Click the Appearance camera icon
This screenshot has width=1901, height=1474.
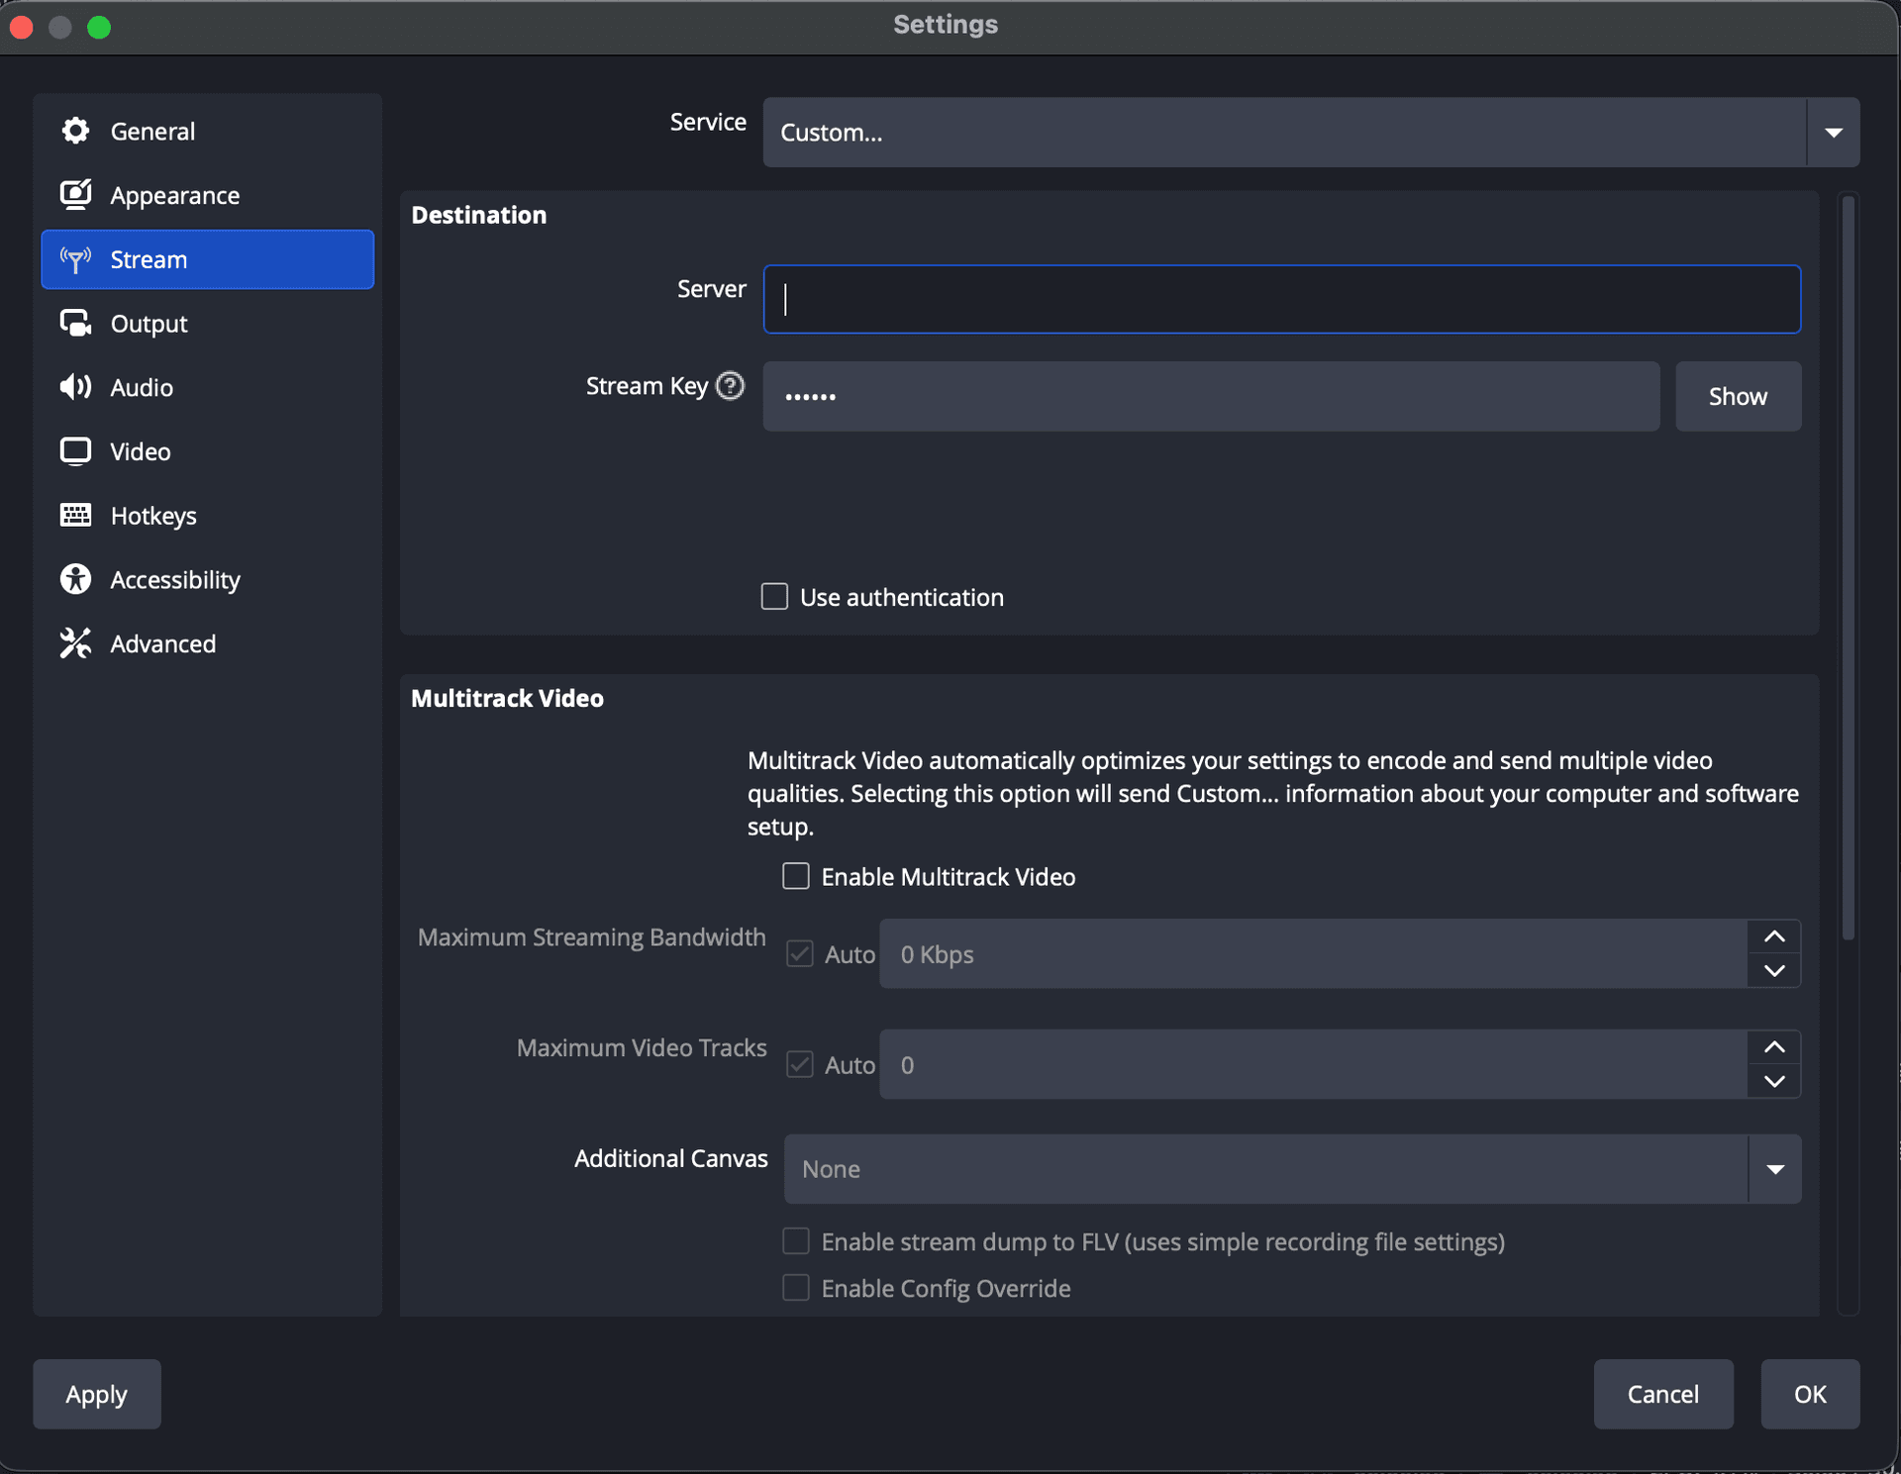coord(74,194)
